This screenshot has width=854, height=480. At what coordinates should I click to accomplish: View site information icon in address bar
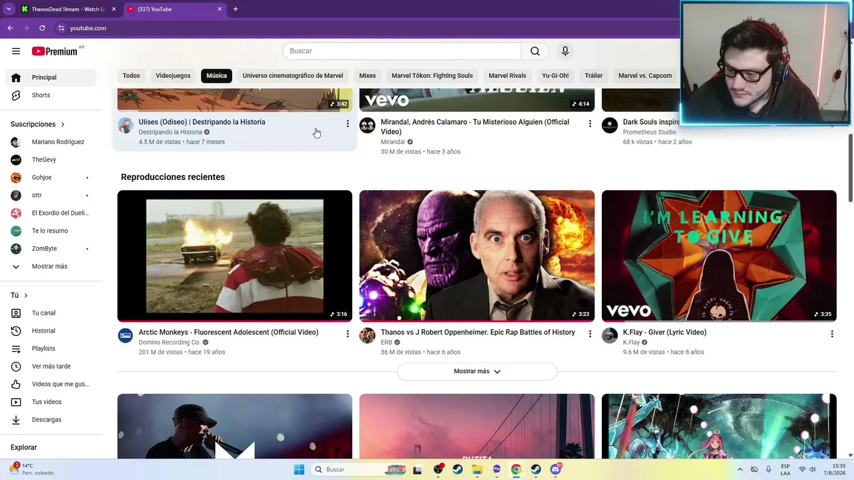point(61,28)
